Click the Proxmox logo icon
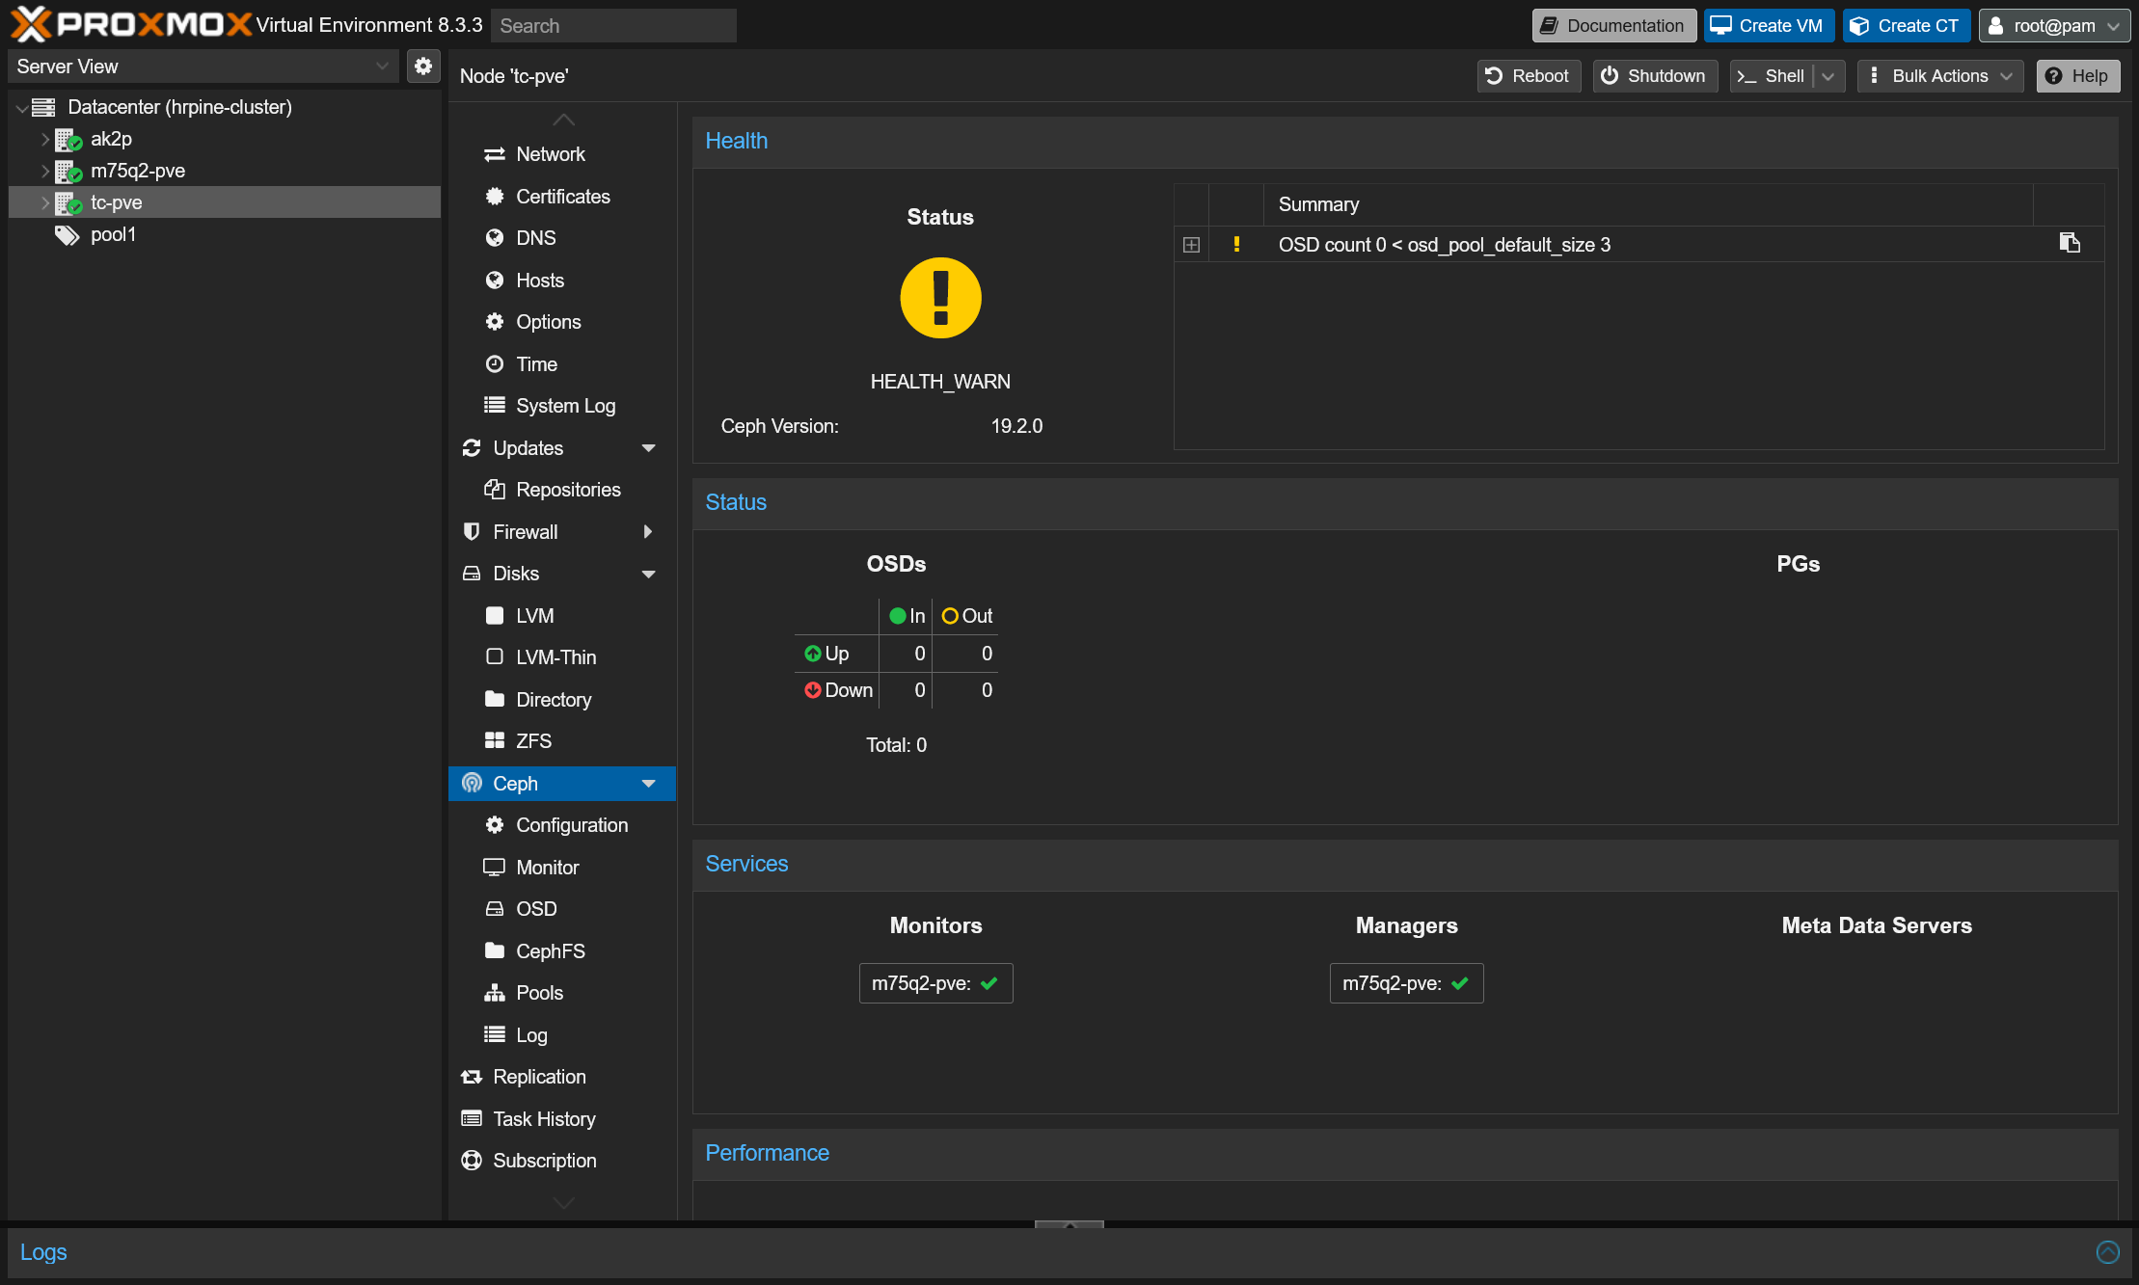 [x=31, y=24]
